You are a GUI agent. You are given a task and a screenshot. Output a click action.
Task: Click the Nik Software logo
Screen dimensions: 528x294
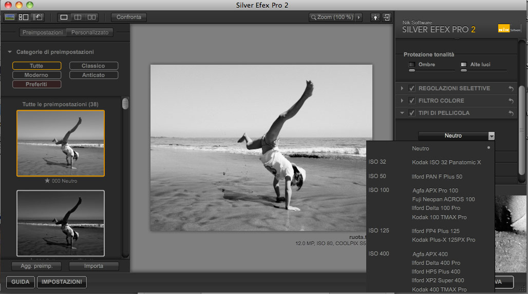coord(509,29)
